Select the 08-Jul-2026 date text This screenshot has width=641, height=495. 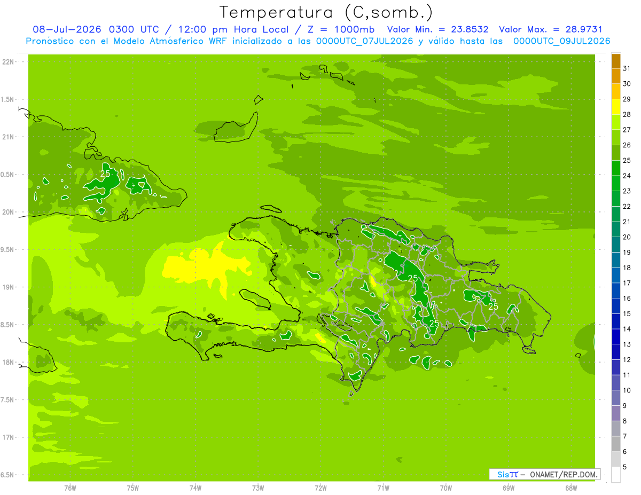68,29
